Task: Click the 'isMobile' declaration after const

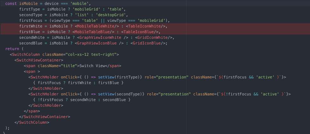Action: pos(28,3)
